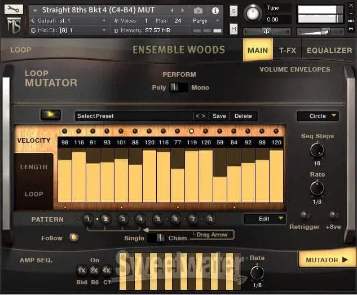Open VOLUME ENVELOPES section

click(x=295, y=69)
